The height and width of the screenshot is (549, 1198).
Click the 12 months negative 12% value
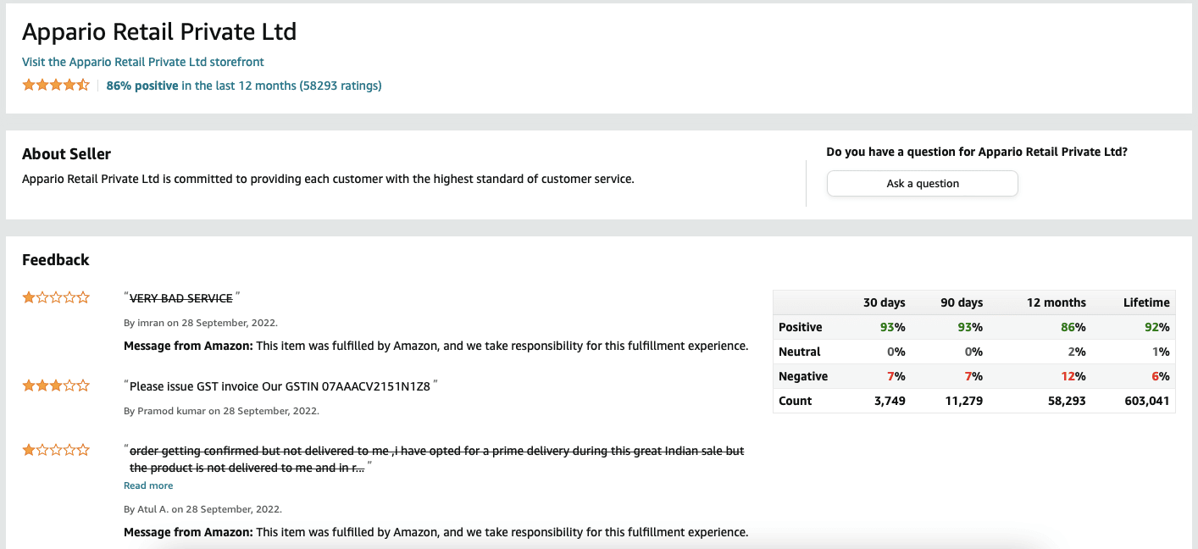(1073, 376)
